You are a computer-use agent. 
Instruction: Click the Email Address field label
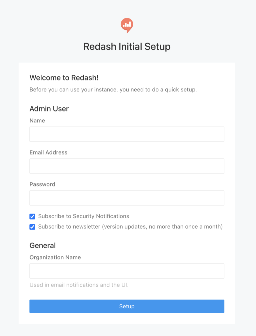[48, 152]
